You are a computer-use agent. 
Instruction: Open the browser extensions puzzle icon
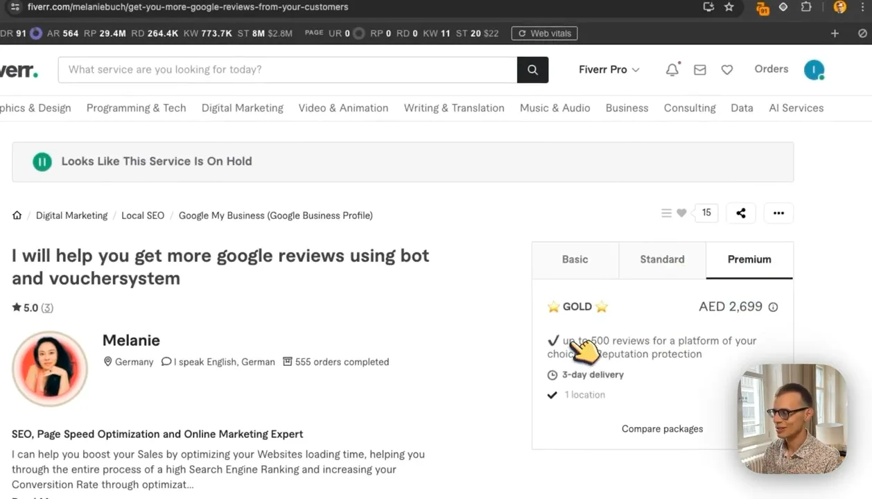[806, 7]
